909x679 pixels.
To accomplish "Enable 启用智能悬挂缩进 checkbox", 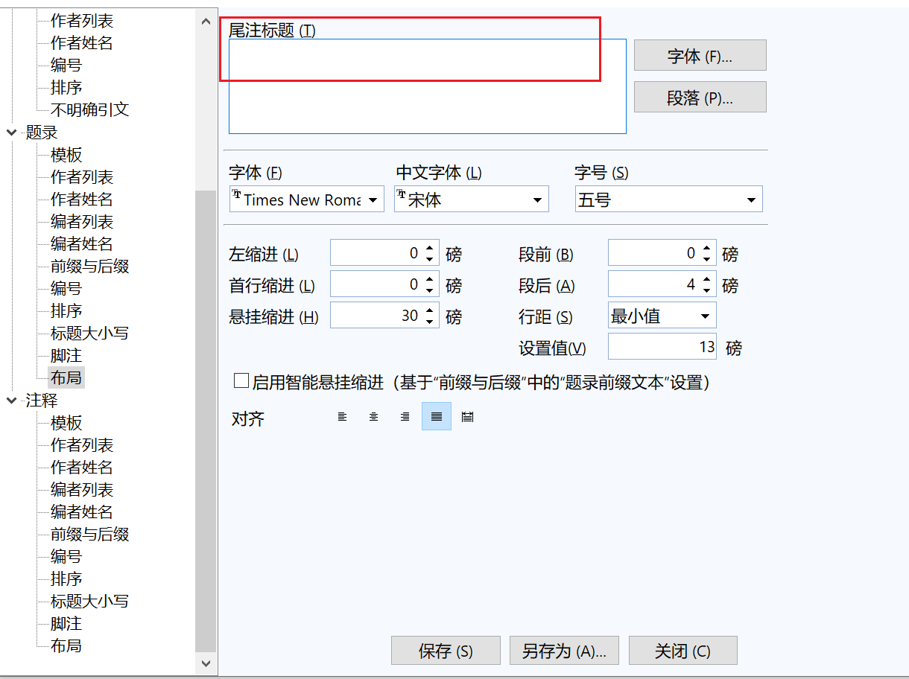I will coord(241,380).
